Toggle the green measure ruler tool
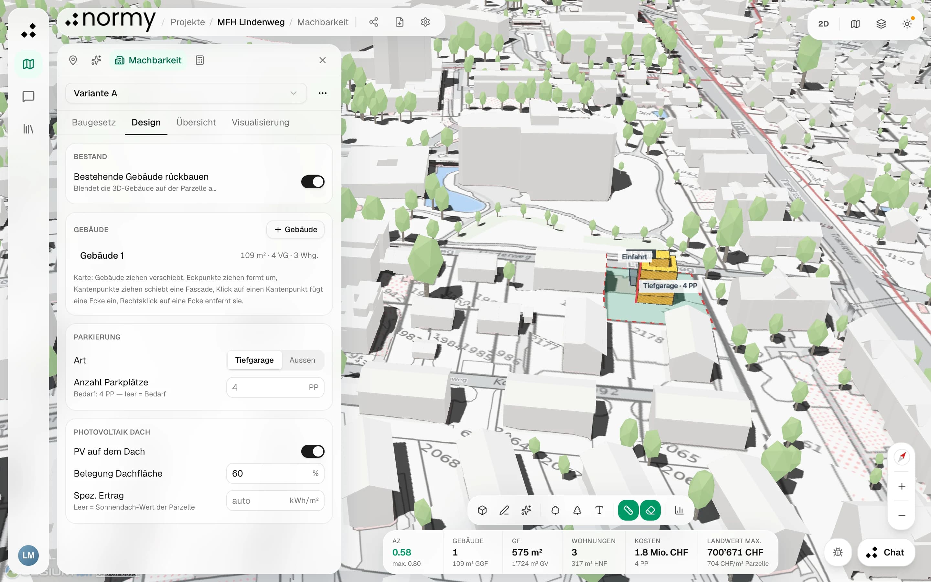931x582 pixels. [628, 510]
